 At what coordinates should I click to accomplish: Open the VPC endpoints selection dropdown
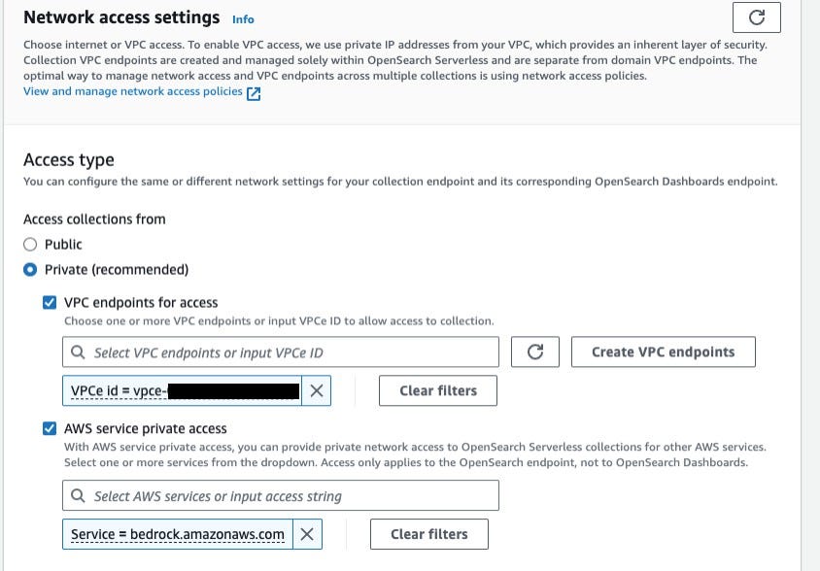pyautogui.click(x=291, y=353)
